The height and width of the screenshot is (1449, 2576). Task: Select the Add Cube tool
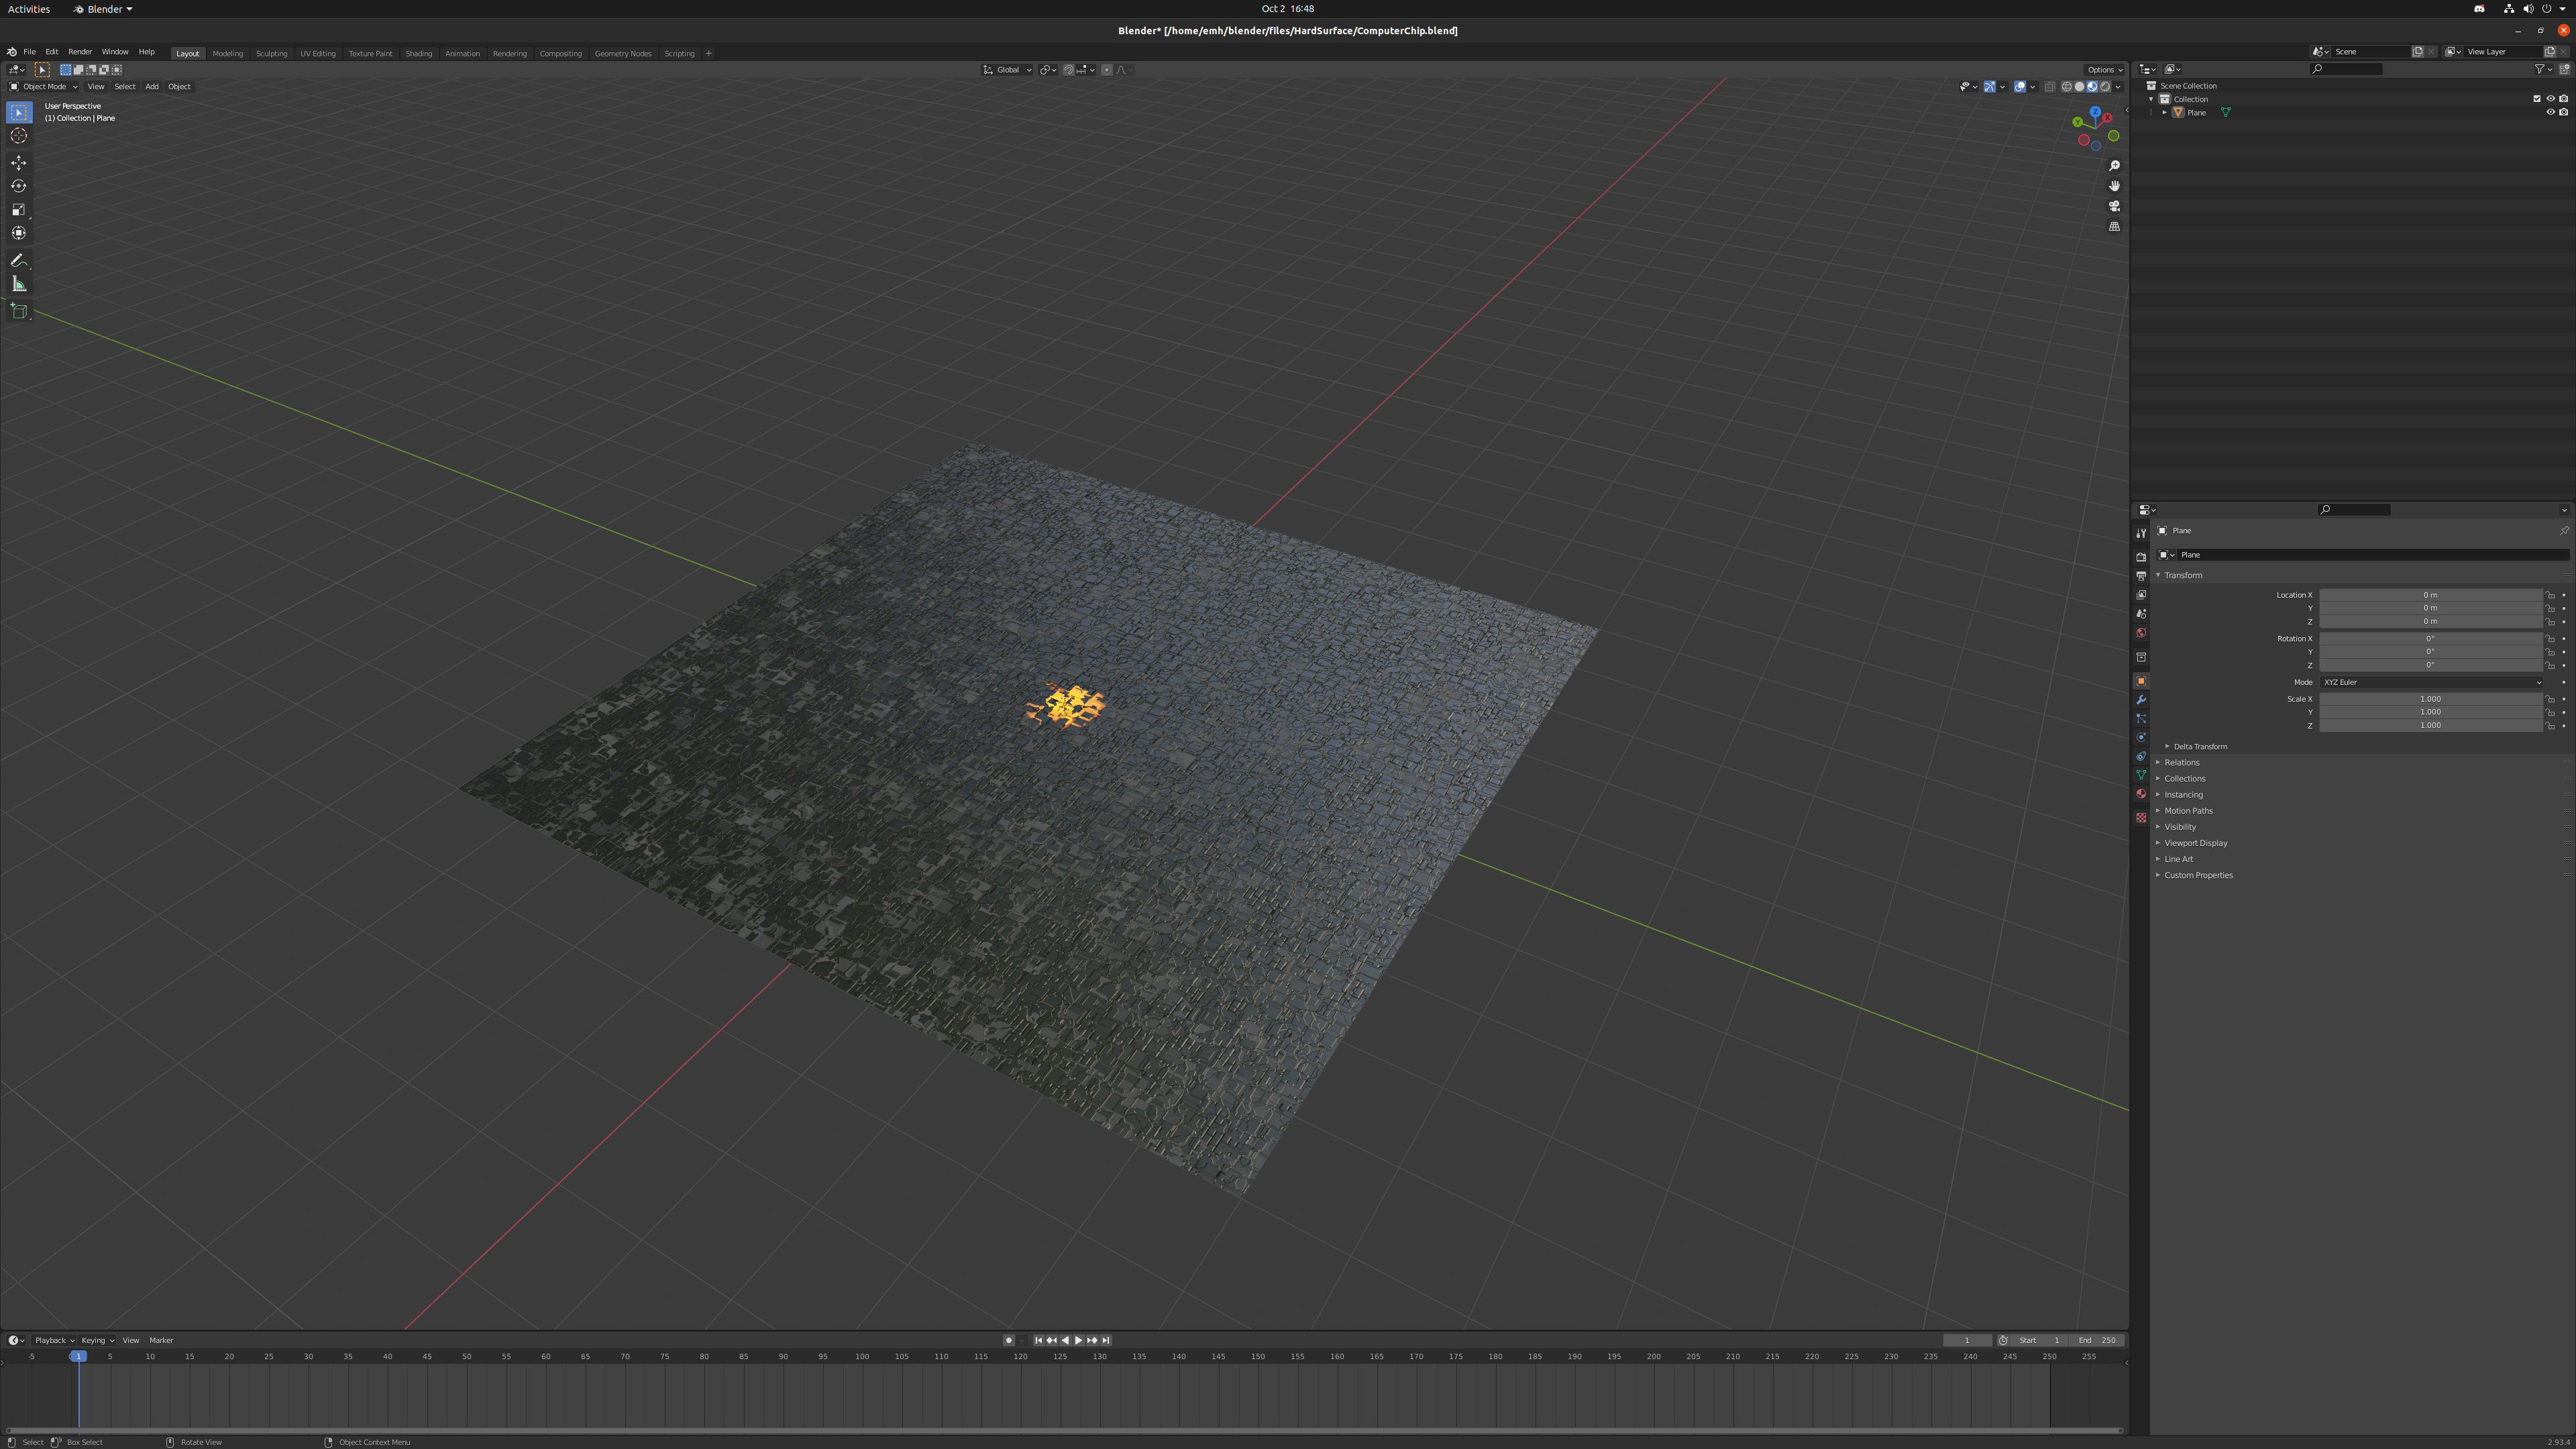pyautogui.click(x=19, y=311)
